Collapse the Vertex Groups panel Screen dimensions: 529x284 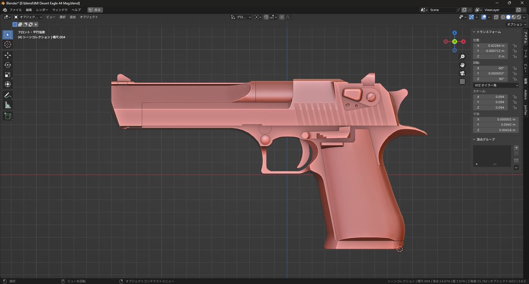pos(486,139)
